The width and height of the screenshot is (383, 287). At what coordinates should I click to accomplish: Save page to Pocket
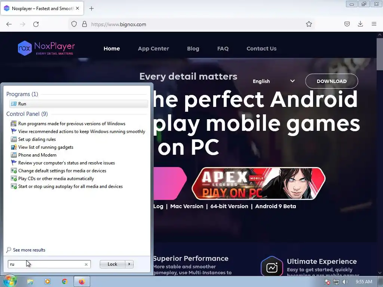click(x=347, y=24)
